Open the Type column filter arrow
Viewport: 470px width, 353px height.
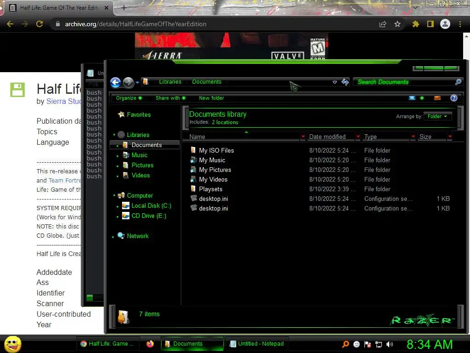pyautogui.click(x=414, y=137)
